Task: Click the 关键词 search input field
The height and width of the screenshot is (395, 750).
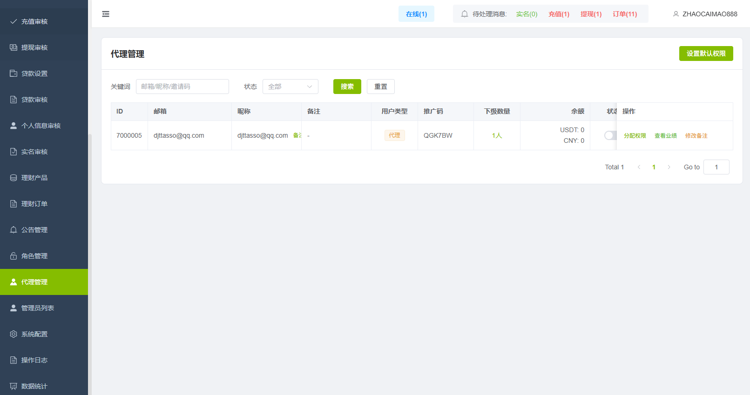Action: click(182, 87)
